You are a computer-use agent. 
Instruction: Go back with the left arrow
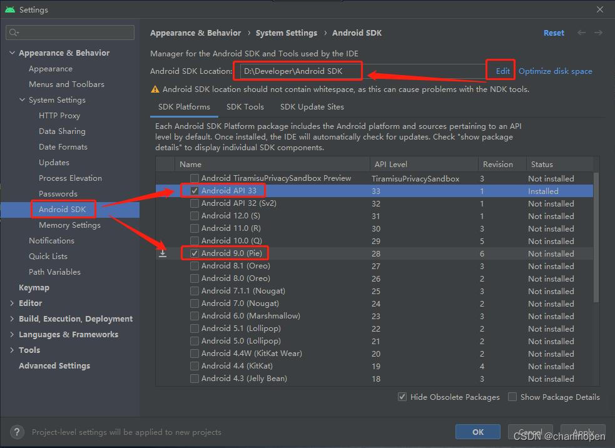pyautogui.click(x=582, y=33)
